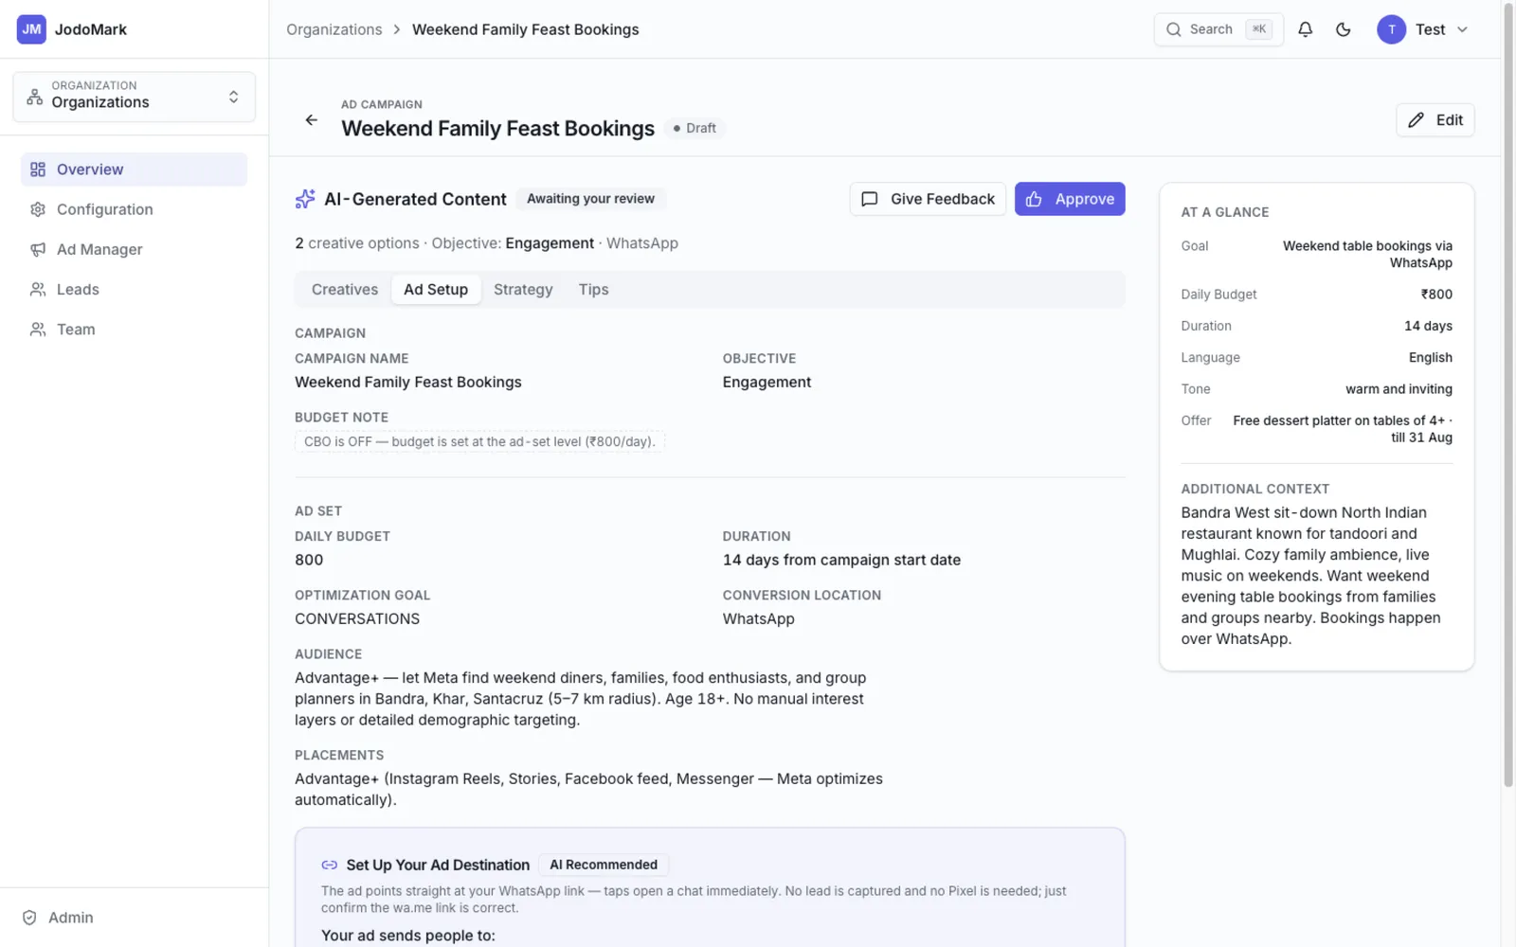Viewport: 1516px width, 947px height.
Task: Open Configuration in sidebar
Action: click(134, 209)
